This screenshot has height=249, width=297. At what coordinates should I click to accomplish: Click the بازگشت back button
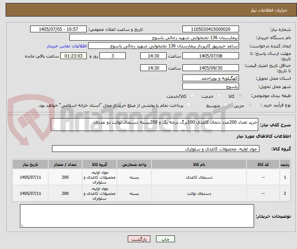pyautogui.click(x=139, y=239)
